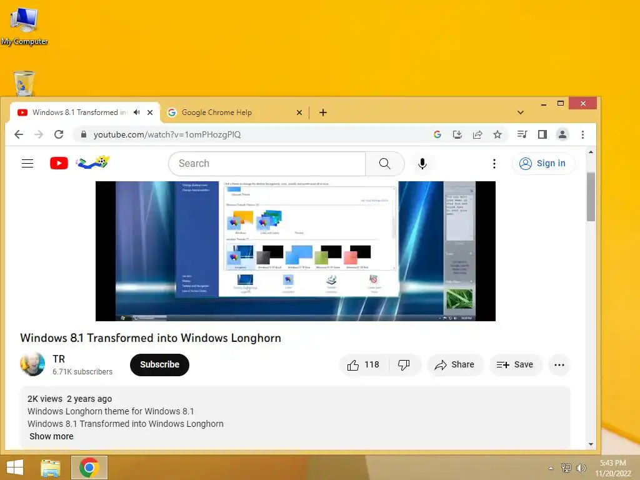
Task: Dislike the video with thumbs down
Action: (404, 365)
